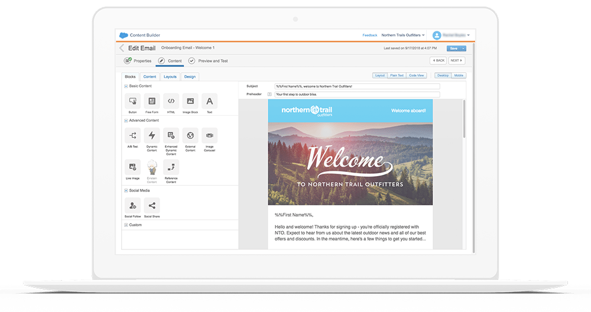
Task: Select the External Content globe block
Action: pyautogui.click(x=190, y=135)
